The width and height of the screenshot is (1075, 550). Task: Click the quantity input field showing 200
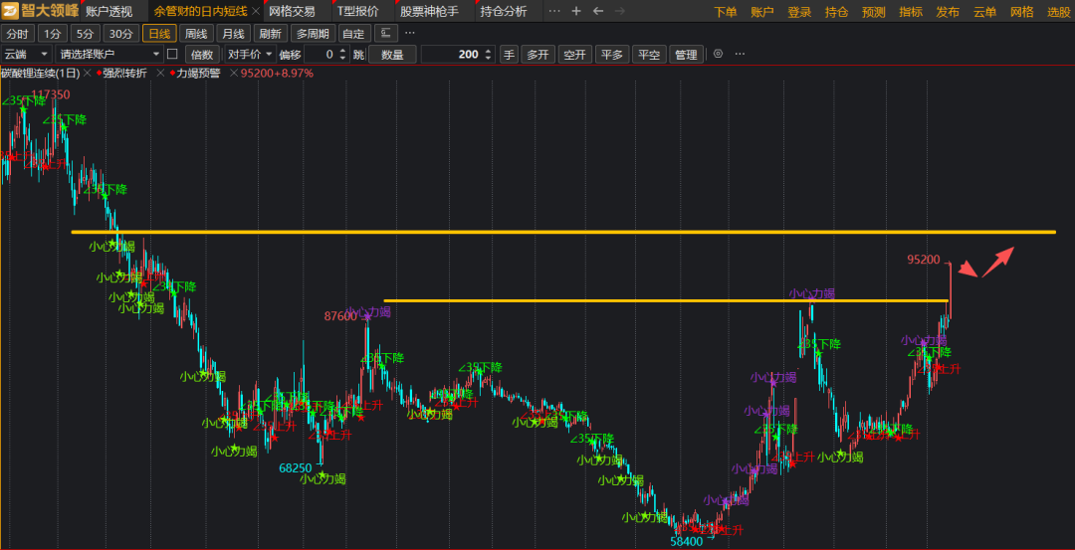coord(457,54)
